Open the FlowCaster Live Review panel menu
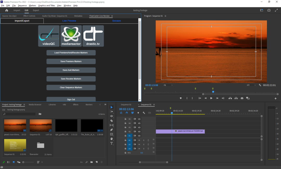281x169 pixels. [112, 16]
